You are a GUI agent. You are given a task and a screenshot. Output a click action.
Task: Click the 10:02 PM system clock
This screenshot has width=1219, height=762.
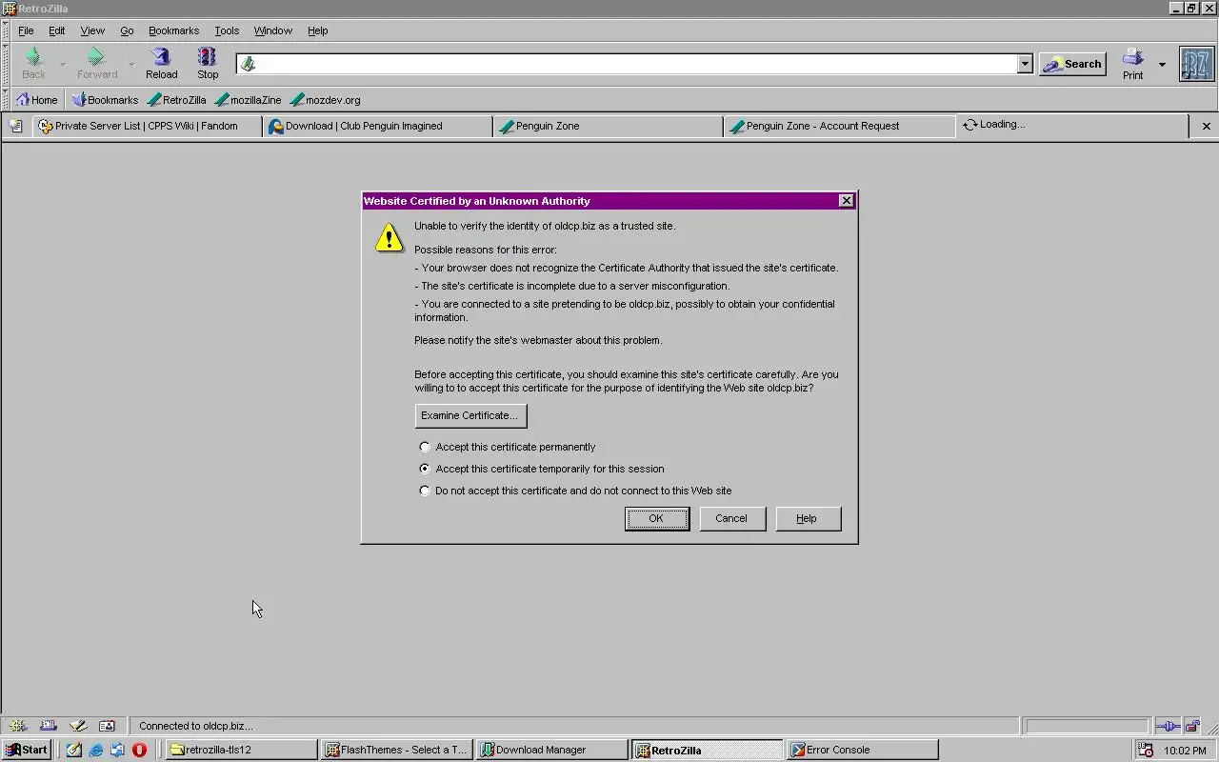pyautogui.click(x=1185, y=751)
